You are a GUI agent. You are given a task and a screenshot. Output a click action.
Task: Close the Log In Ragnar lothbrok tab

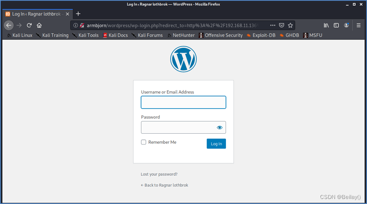pyautogui.click(x=68, y=14)
